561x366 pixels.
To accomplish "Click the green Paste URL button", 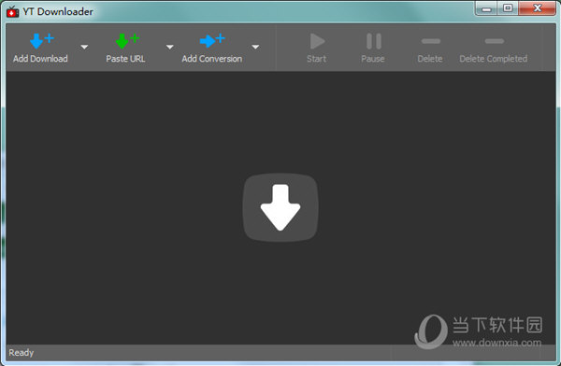I will [x=125, y=49].
